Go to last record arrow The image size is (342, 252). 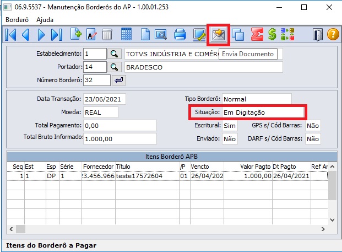tap(57, 35)
